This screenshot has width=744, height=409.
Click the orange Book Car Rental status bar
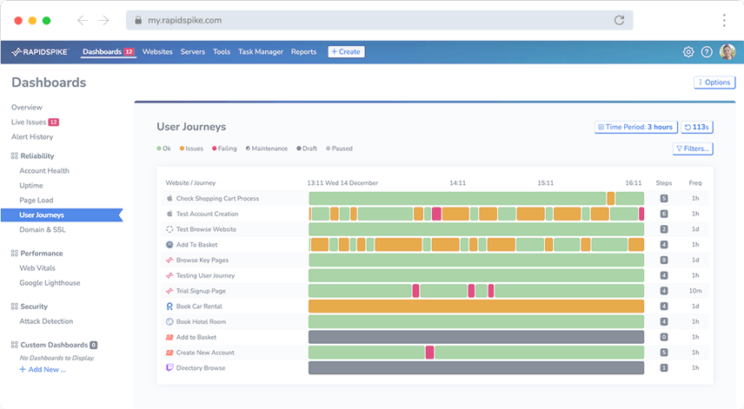[476, 307]
